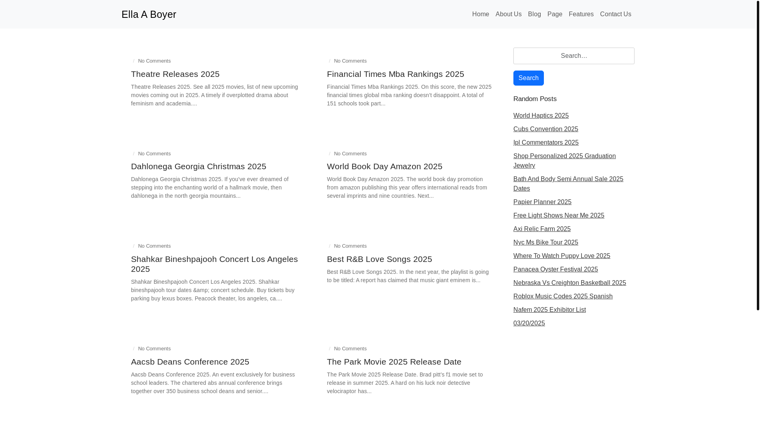Click No Comments above Best R&B Love Songs

[x=350, y=246]
